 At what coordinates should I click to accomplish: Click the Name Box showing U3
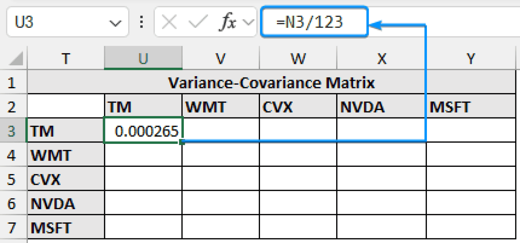tap(51, 22)
